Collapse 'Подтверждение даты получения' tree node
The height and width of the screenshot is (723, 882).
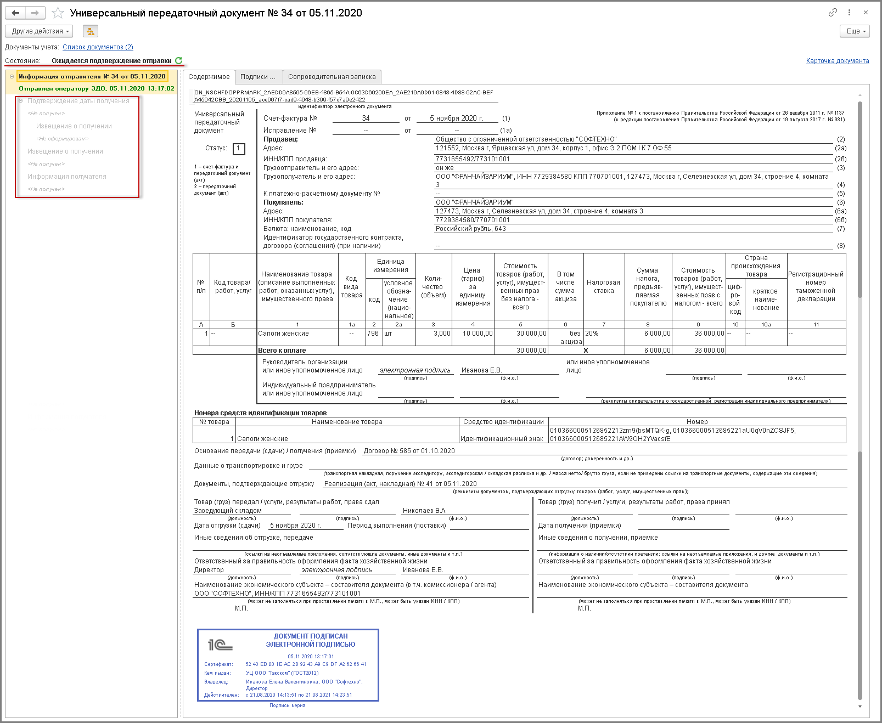point(20,101)
